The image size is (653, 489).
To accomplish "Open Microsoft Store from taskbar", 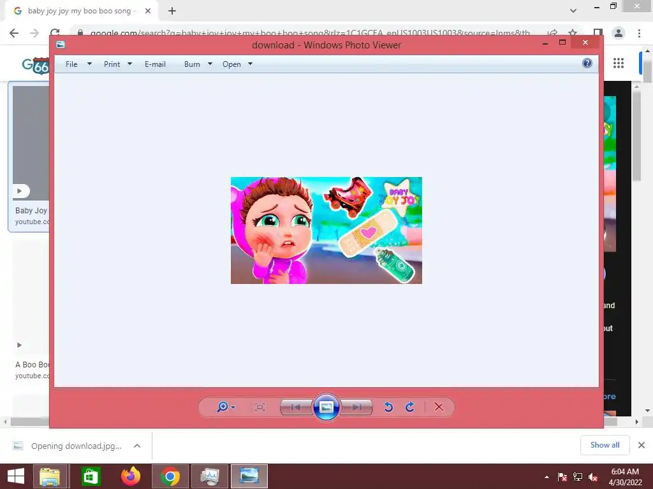I will tap(90, 476).
